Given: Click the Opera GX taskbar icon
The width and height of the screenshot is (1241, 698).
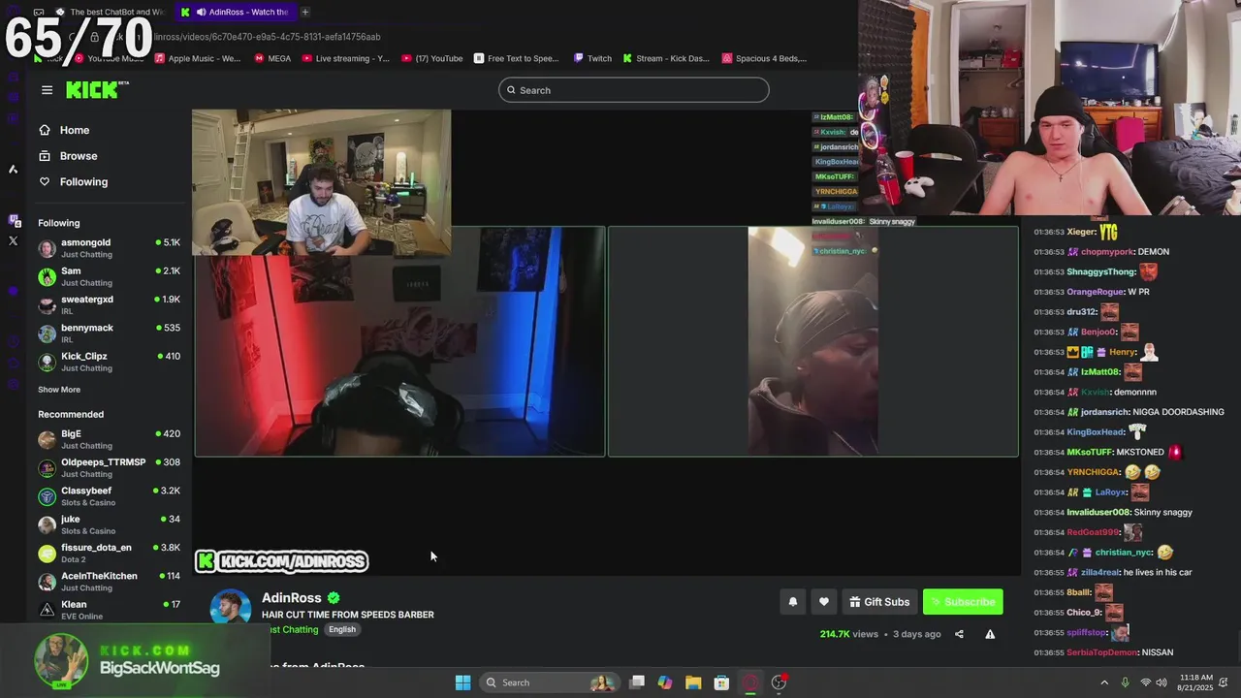Looking at the screenshot, I should tap(750, 682).
